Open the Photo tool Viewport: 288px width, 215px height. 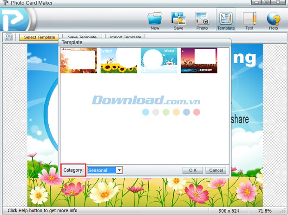pyautogui.click(x=202, y=20)
